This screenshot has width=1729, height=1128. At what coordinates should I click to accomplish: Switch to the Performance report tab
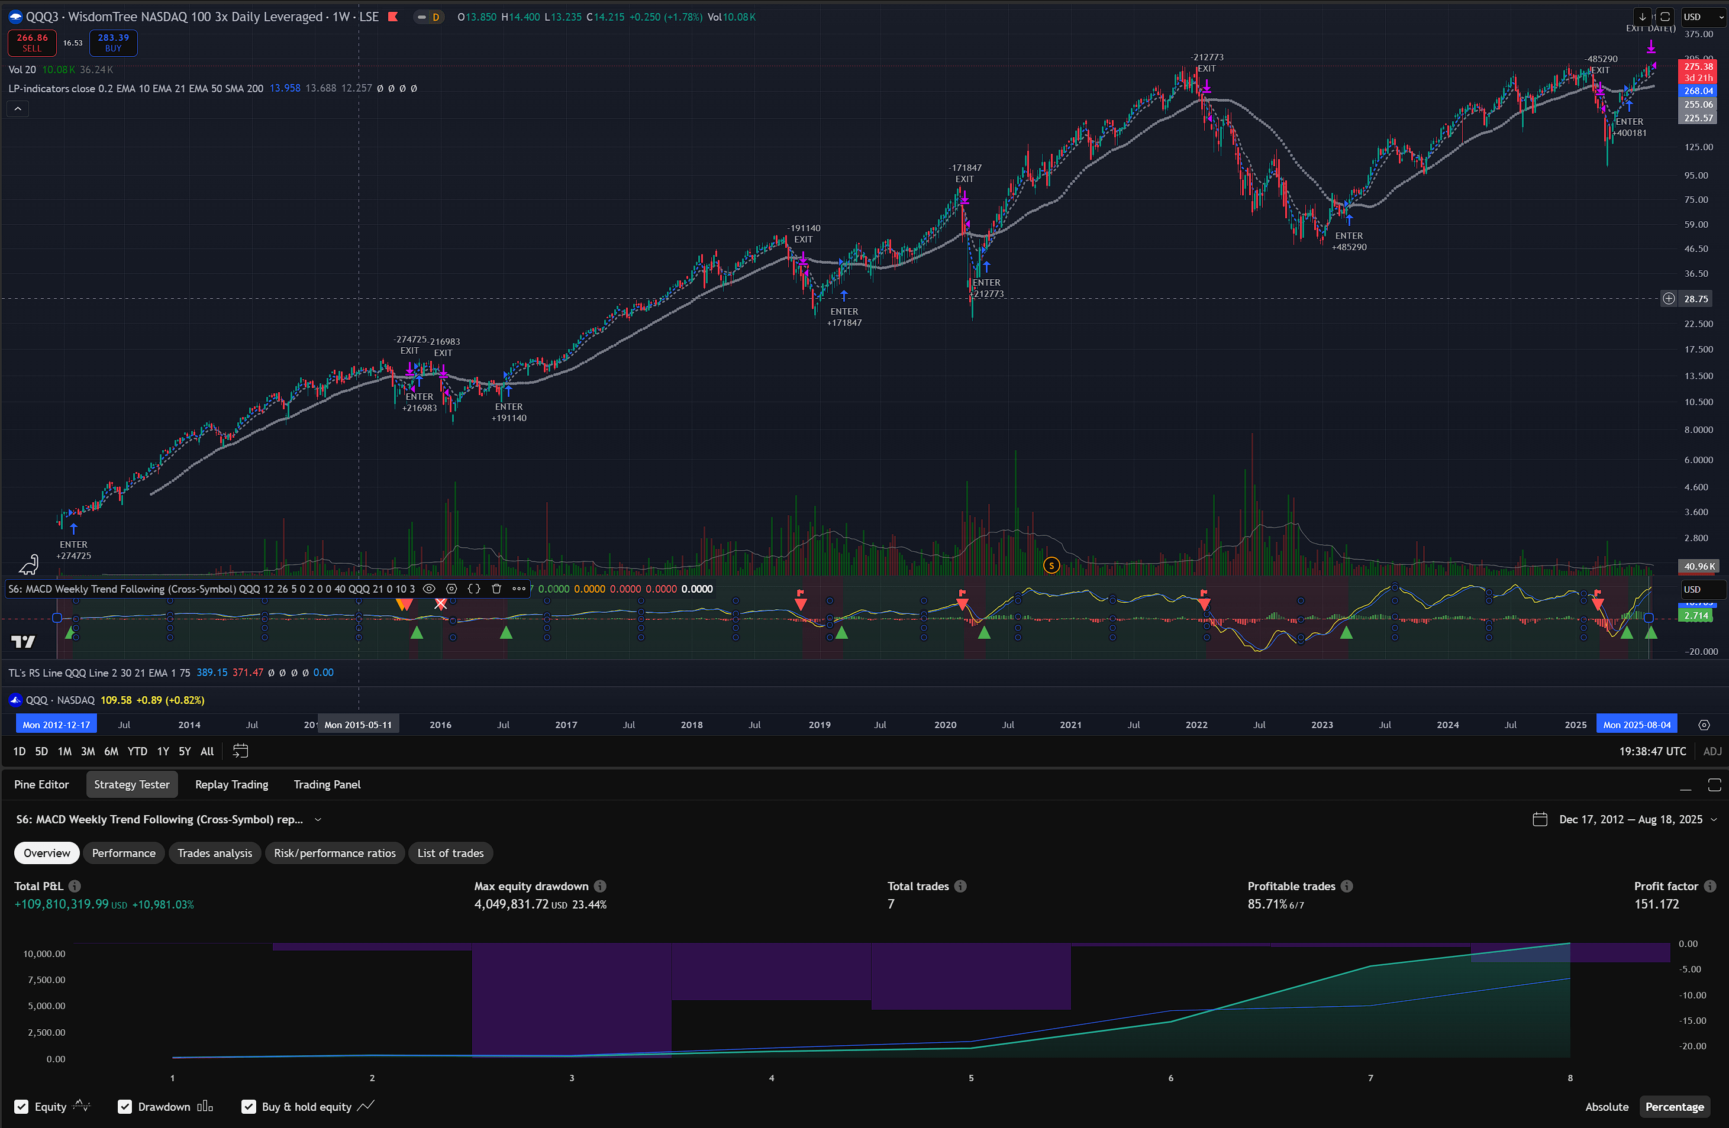tap(124, 853)
